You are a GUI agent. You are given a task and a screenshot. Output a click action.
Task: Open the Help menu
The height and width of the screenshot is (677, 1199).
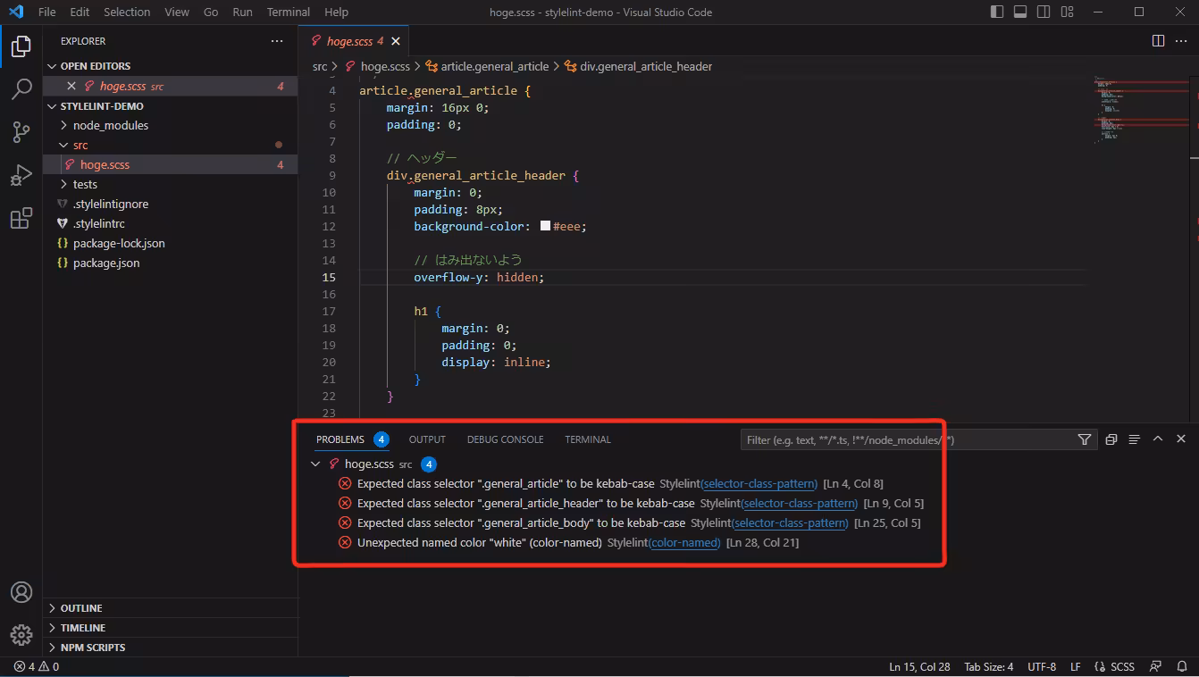click(x=336, y=12)
